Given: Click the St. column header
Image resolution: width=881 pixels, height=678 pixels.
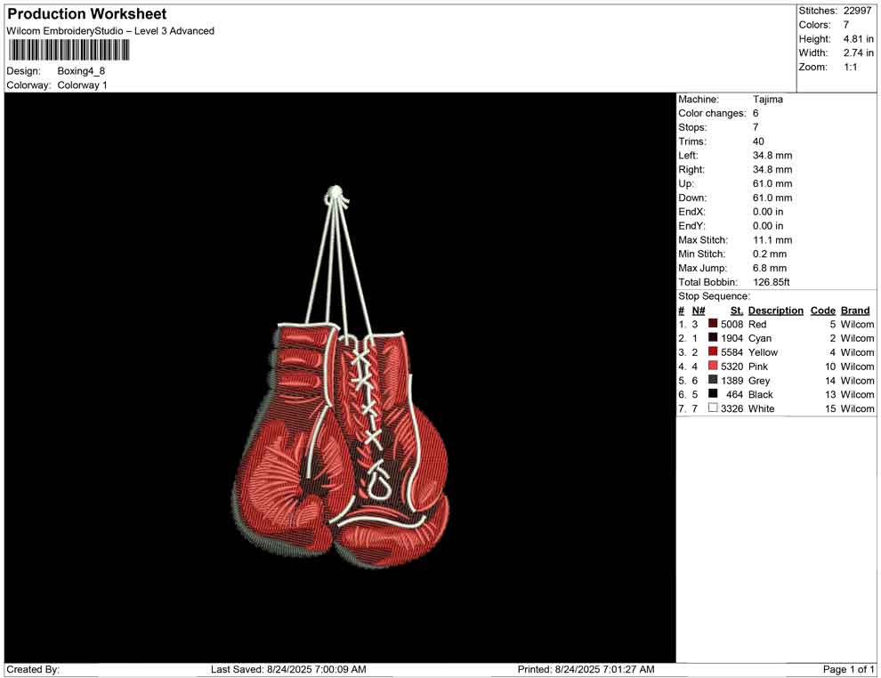Looking at the screenshot, I should 736,311.
